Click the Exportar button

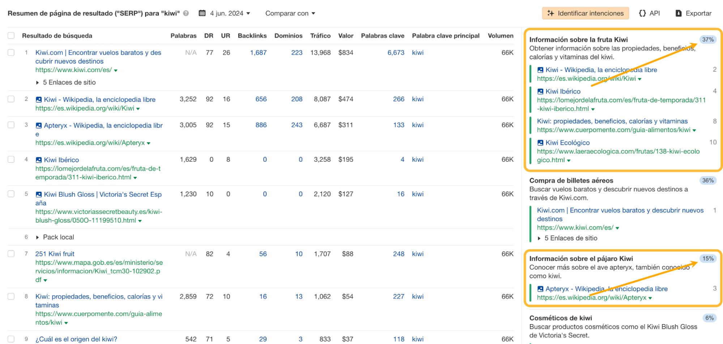[x=693, y=13]
